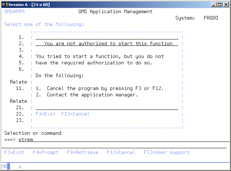The height and width of the screenshot is (171, 231).
Task: Select menu option 22 number
Action: 20,114
